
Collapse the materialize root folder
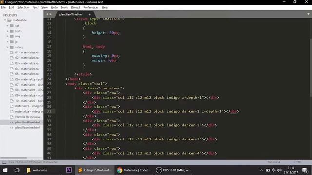pos(5,20)
